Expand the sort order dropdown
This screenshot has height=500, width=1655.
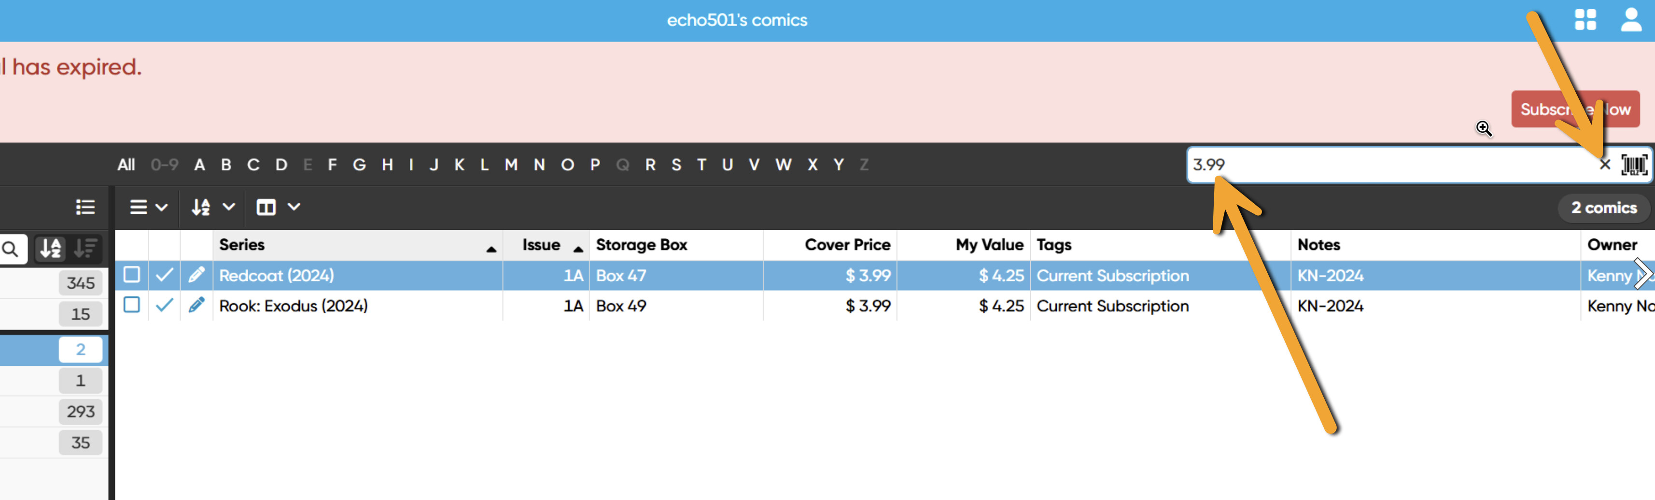[212, 208]
